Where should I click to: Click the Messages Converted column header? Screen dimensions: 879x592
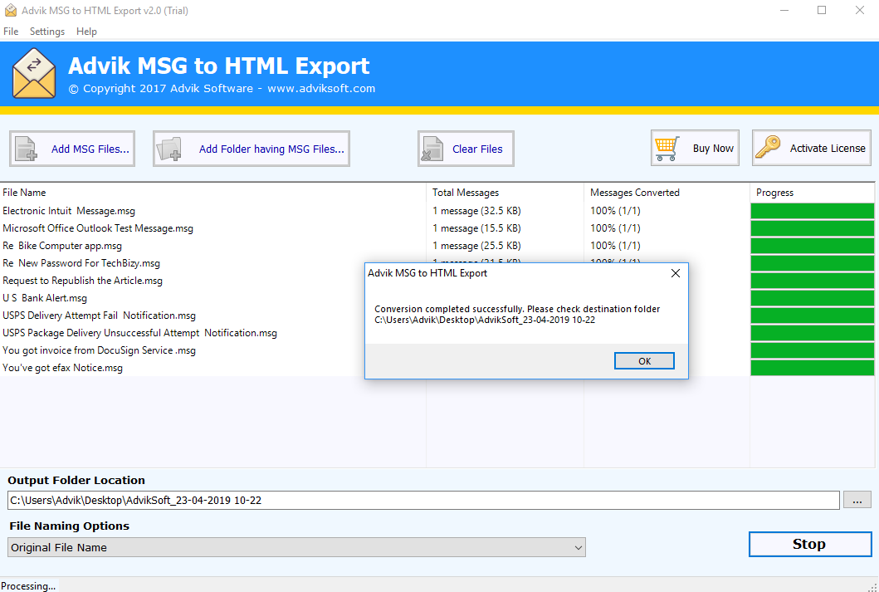667,193
